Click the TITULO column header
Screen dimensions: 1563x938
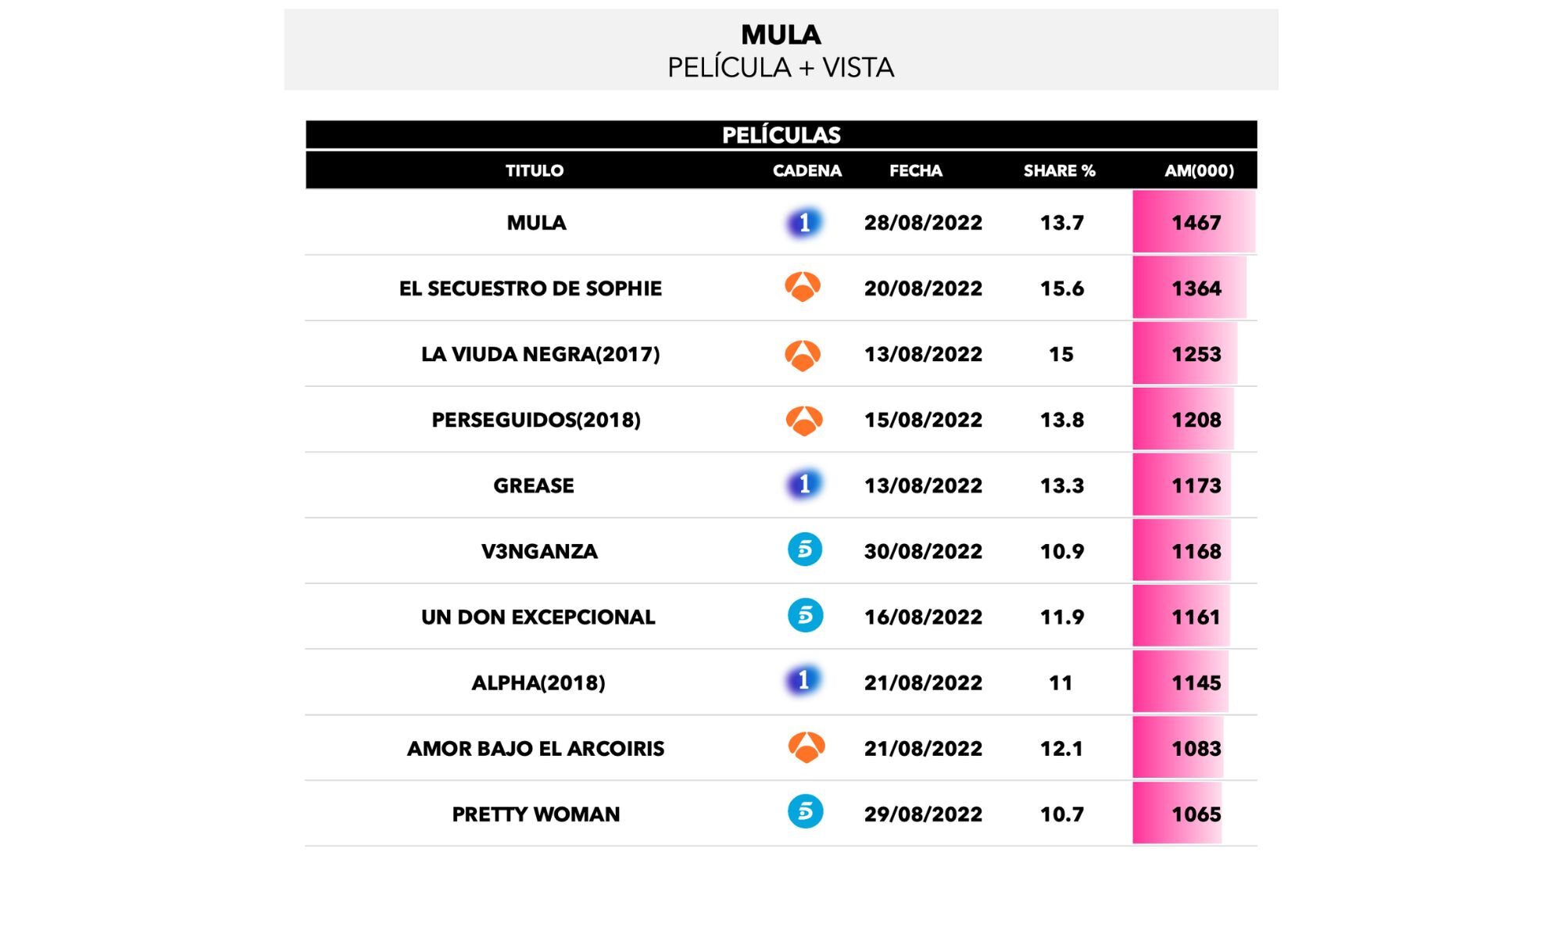535,170
